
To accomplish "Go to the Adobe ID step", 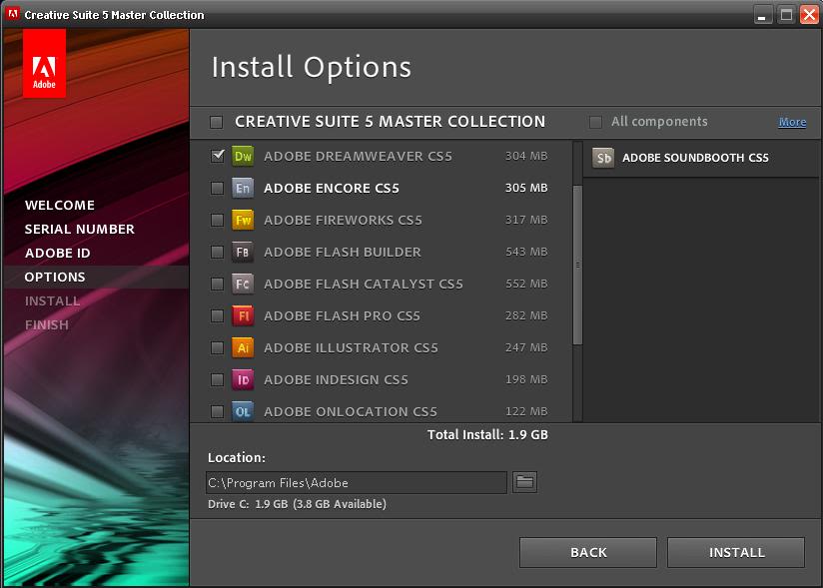I will point(57,254).
